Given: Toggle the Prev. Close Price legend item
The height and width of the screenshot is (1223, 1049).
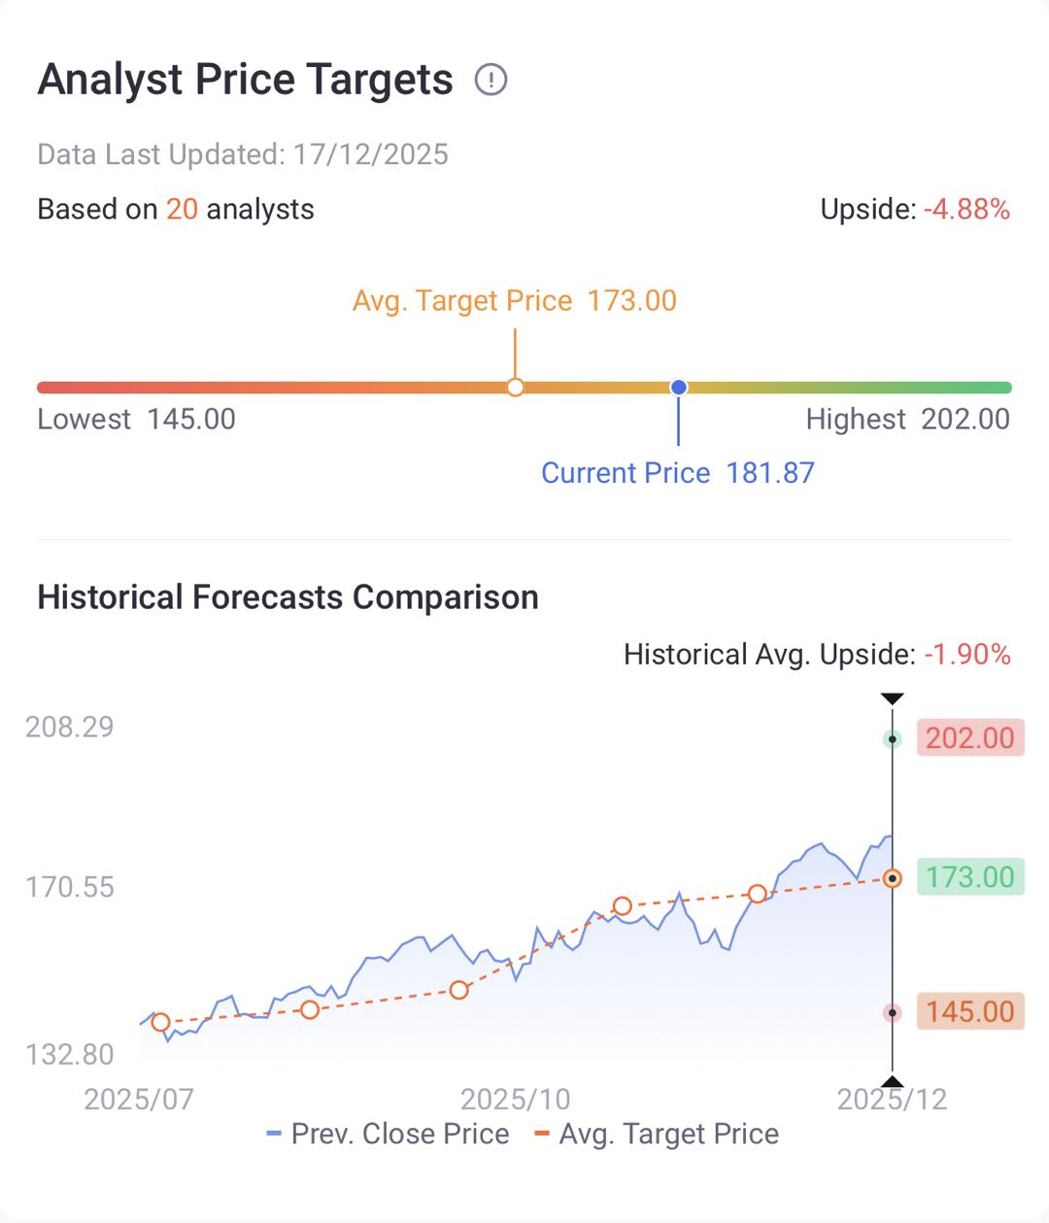Looking at the screenshot, I should [x=389, y=1134].
